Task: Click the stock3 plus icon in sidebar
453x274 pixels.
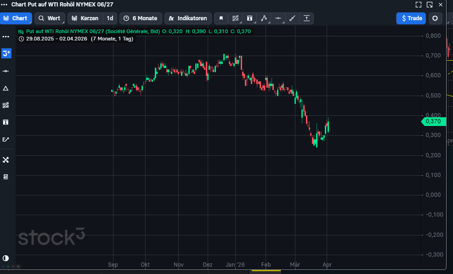Action: click(6, 53)
